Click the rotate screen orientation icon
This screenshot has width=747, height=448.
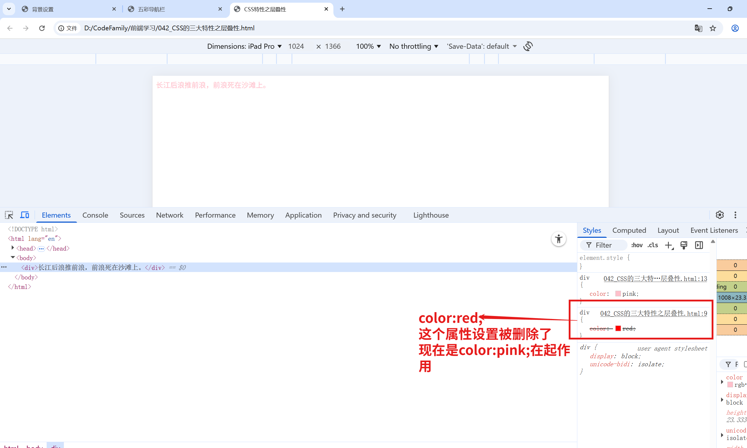click(528, 46)
